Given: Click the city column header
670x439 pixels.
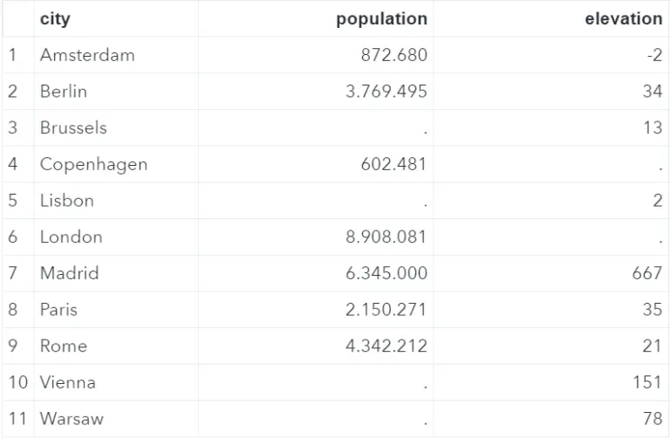Looking at the screenshot, I should pyautogui.click(x=116, y=19).
